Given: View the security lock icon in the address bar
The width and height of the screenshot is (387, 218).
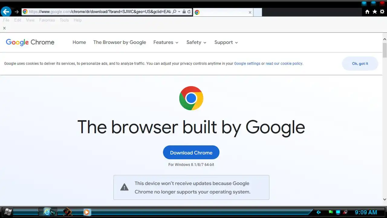Looking at the screenshot, I should pos(184,12).
